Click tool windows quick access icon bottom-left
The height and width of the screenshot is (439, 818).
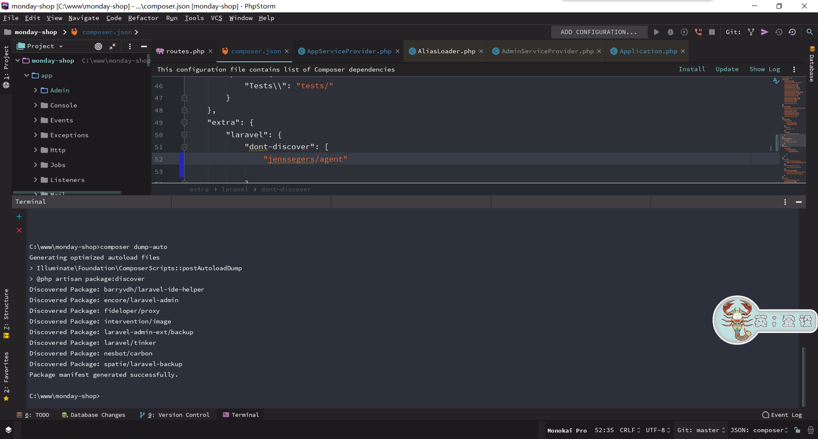point(9,430)
